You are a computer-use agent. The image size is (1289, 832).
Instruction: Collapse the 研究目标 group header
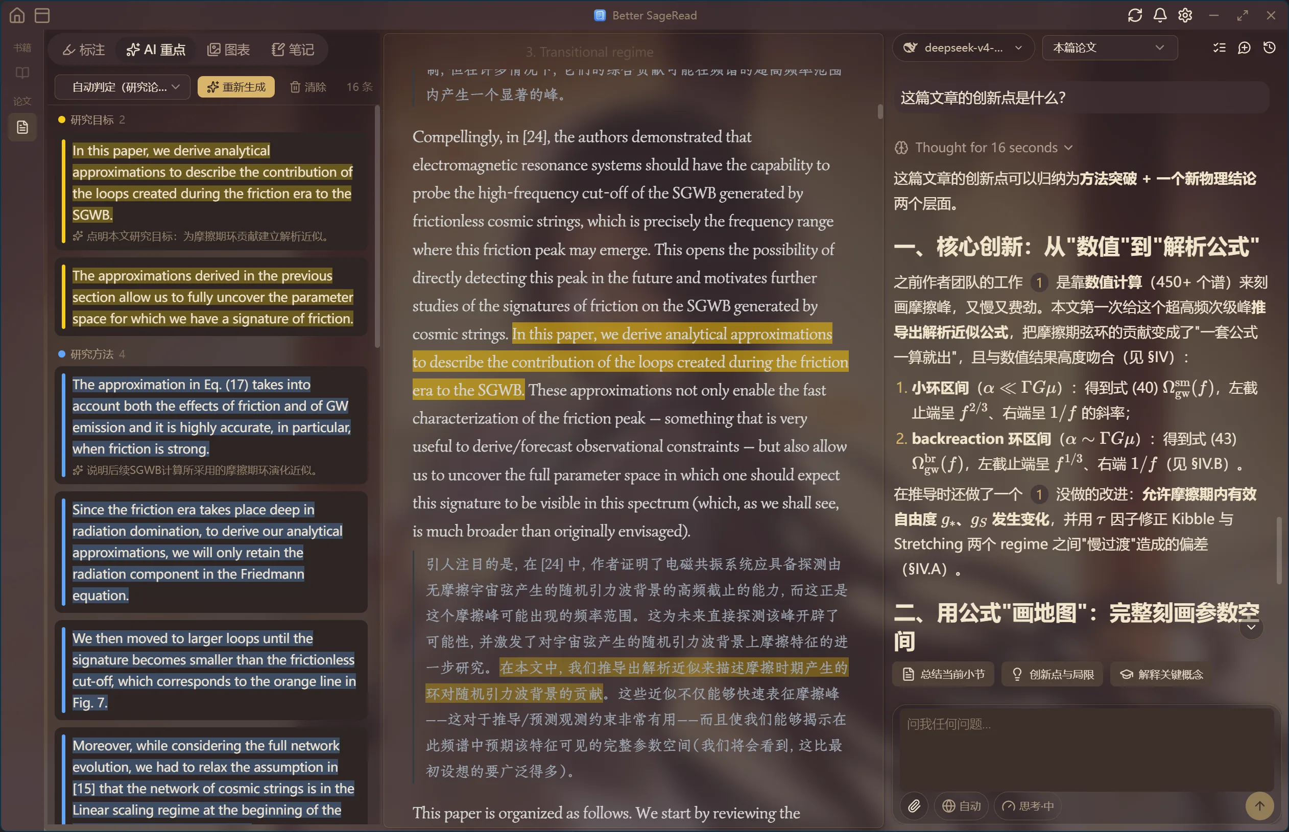tap(92, 120)
